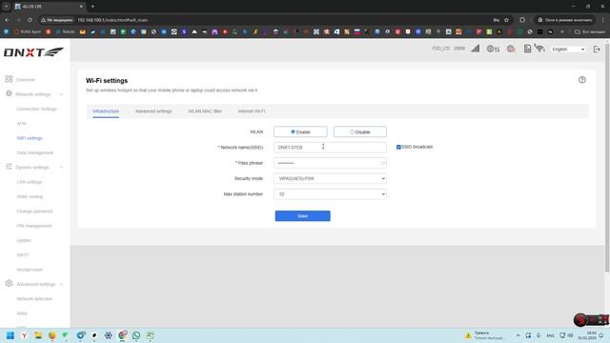Click the Pass phrase input field
610x343 pixels.
tap(330, 163)
